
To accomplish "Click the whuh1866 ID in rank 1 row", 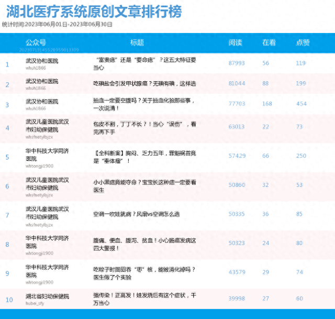I will coord(36,68).
